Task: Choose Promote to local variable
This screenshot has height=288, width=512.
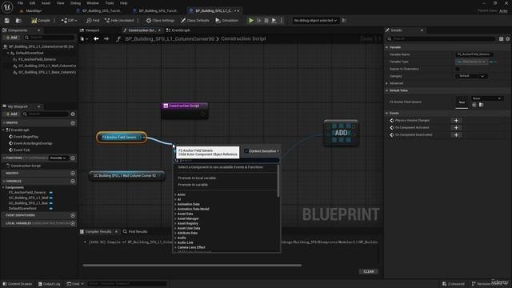Action: point(197,178)
